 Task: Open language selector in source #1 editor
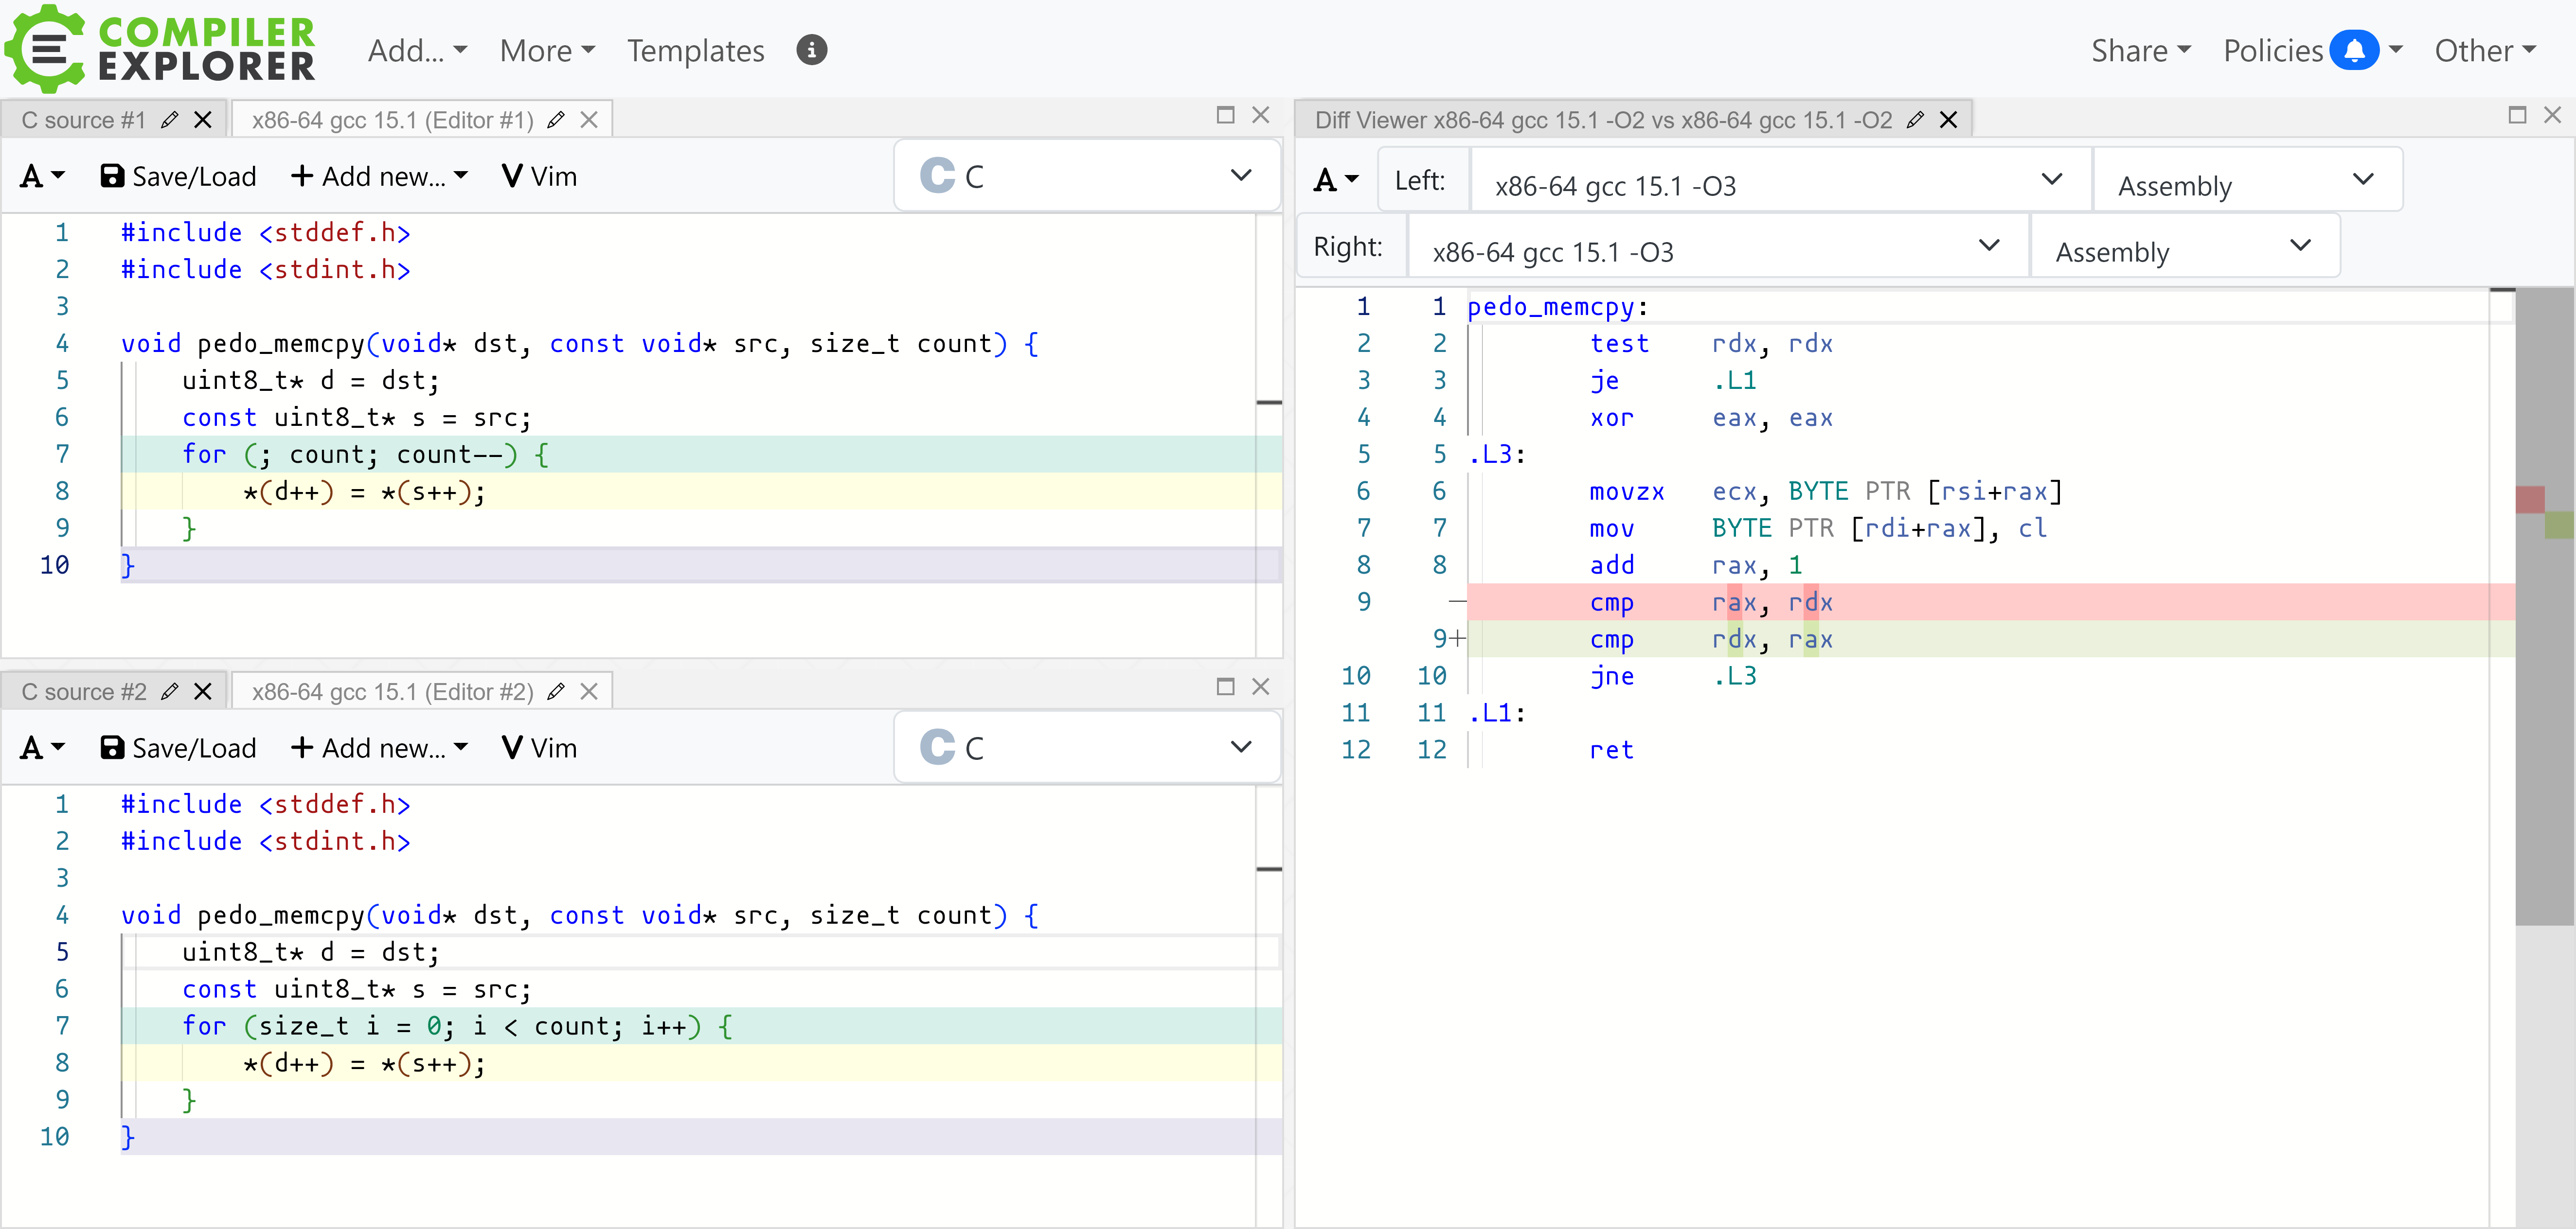[1087, 176]
